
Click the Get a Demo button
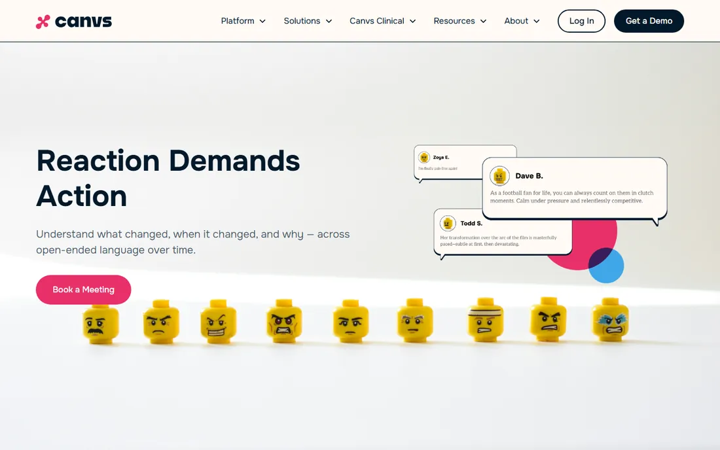click(x=649, y=21)
